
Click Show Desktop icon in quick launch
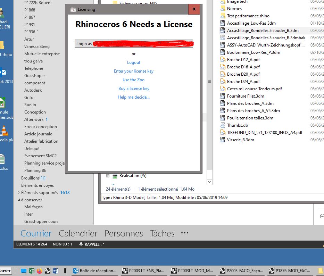point(24,271)
